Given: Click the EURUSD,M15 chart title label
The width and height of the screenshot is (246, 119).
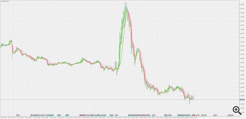Looking at the screenshot, I should (5, 1).
